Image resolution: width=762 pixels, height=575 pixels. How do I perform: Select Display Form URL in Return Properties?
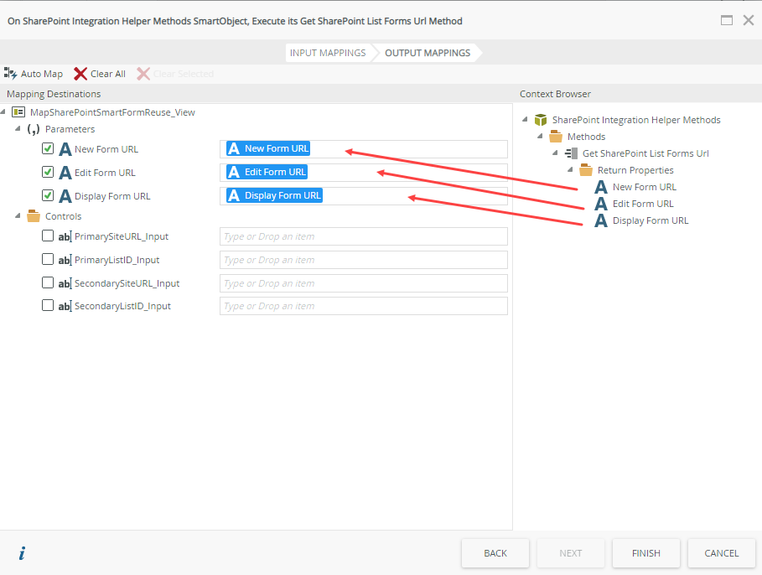pos(650,220)
